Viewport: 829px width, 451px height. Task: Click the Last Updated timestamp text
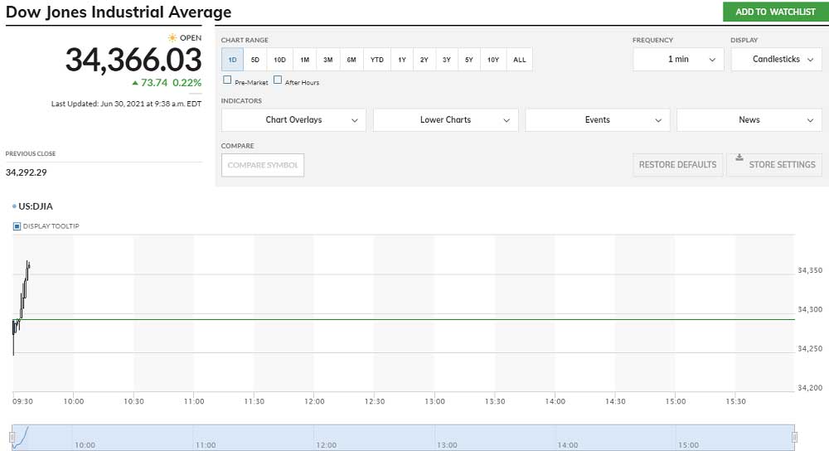tap(126, 104)
